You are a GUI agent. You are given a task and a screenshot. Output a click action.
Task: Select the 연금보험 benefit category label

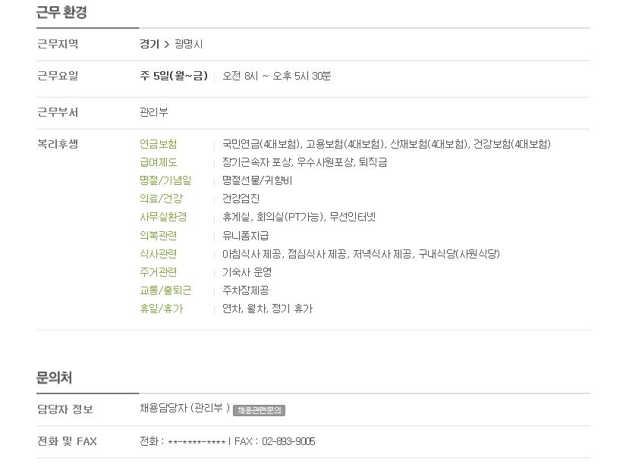coord(158,144)
